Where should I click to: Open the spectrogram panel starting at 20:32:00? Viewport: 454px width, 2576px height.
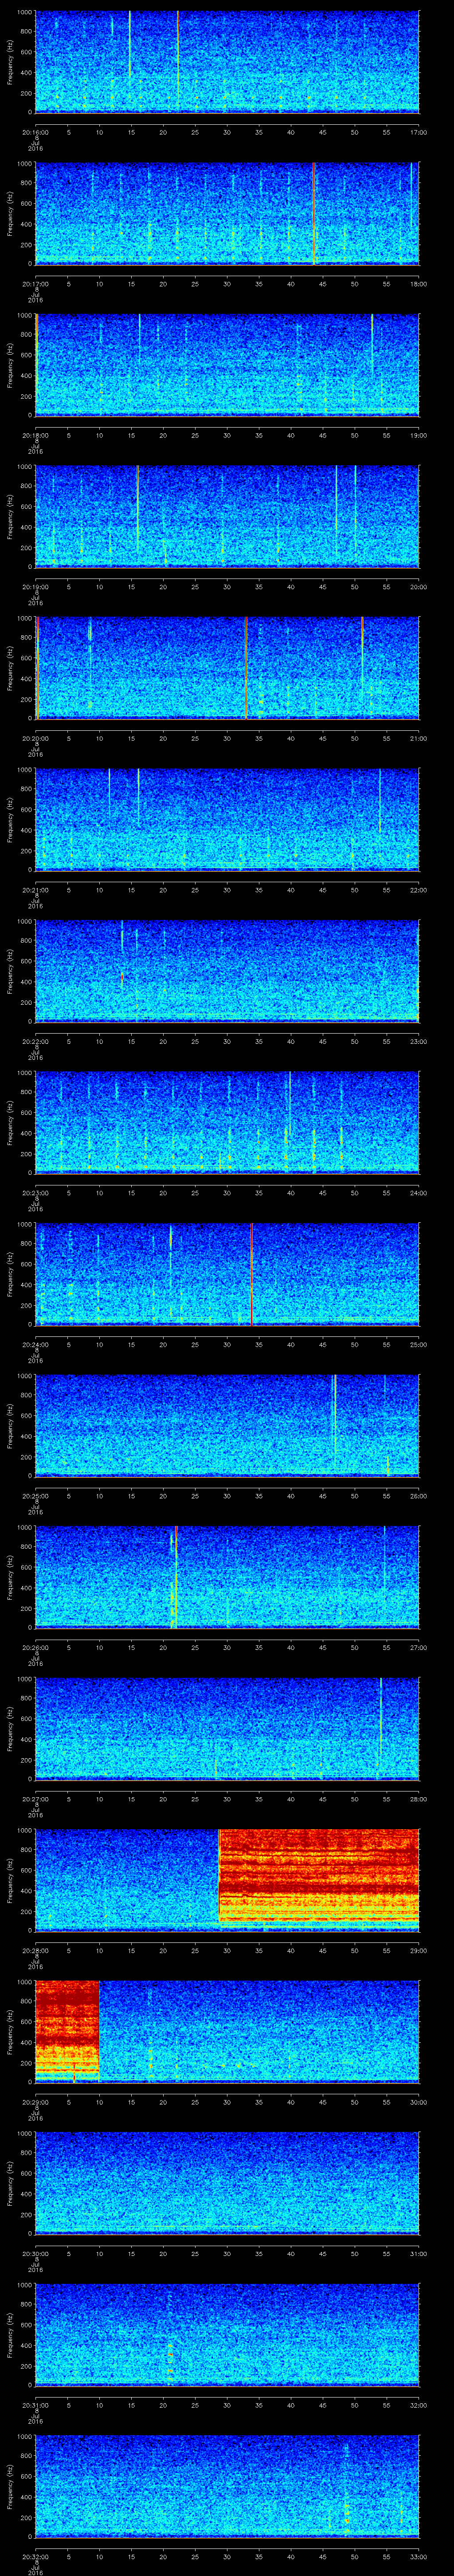point(227,2486)
